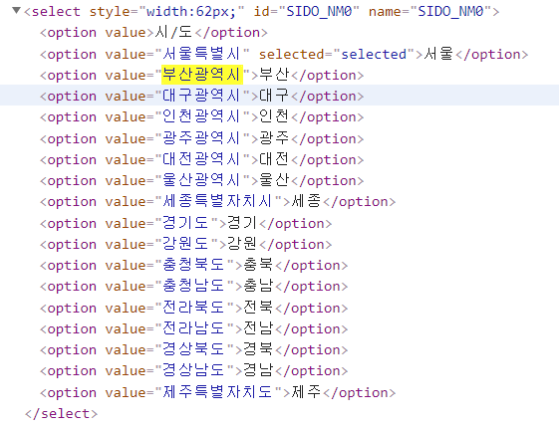
Task: Select the option row for 울산광역시
Action: pyautogui.click(x=202, y=181)
